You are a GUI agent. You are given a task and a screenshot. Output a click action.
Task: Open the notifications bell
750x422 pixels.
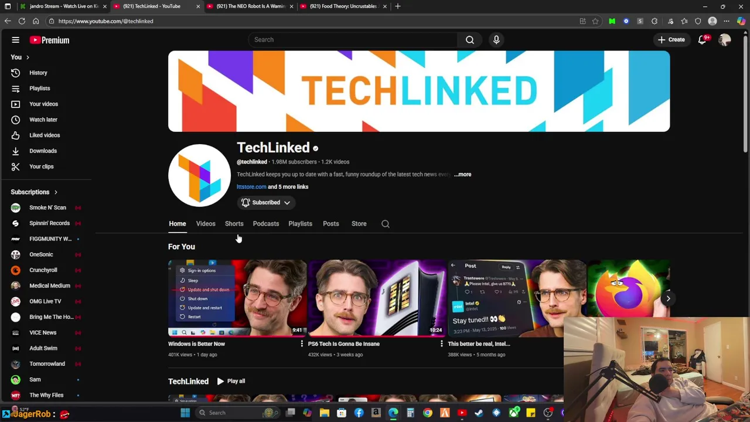point(703,40)
